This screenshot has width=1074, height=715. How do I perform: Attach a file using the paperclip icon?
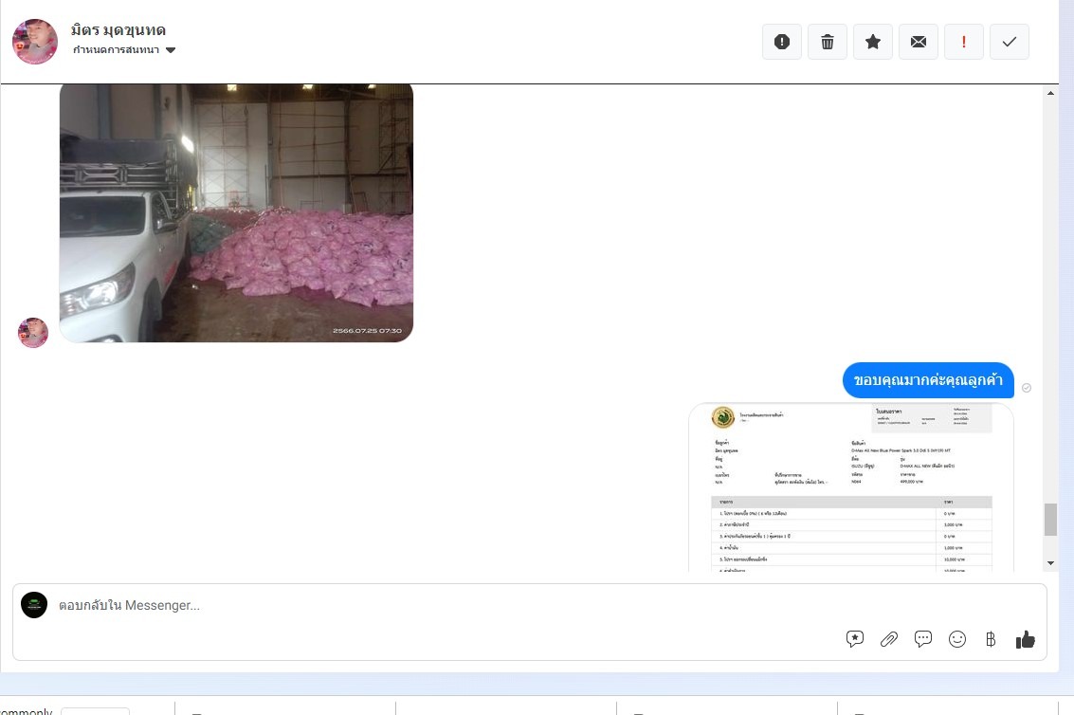(888, 639)
